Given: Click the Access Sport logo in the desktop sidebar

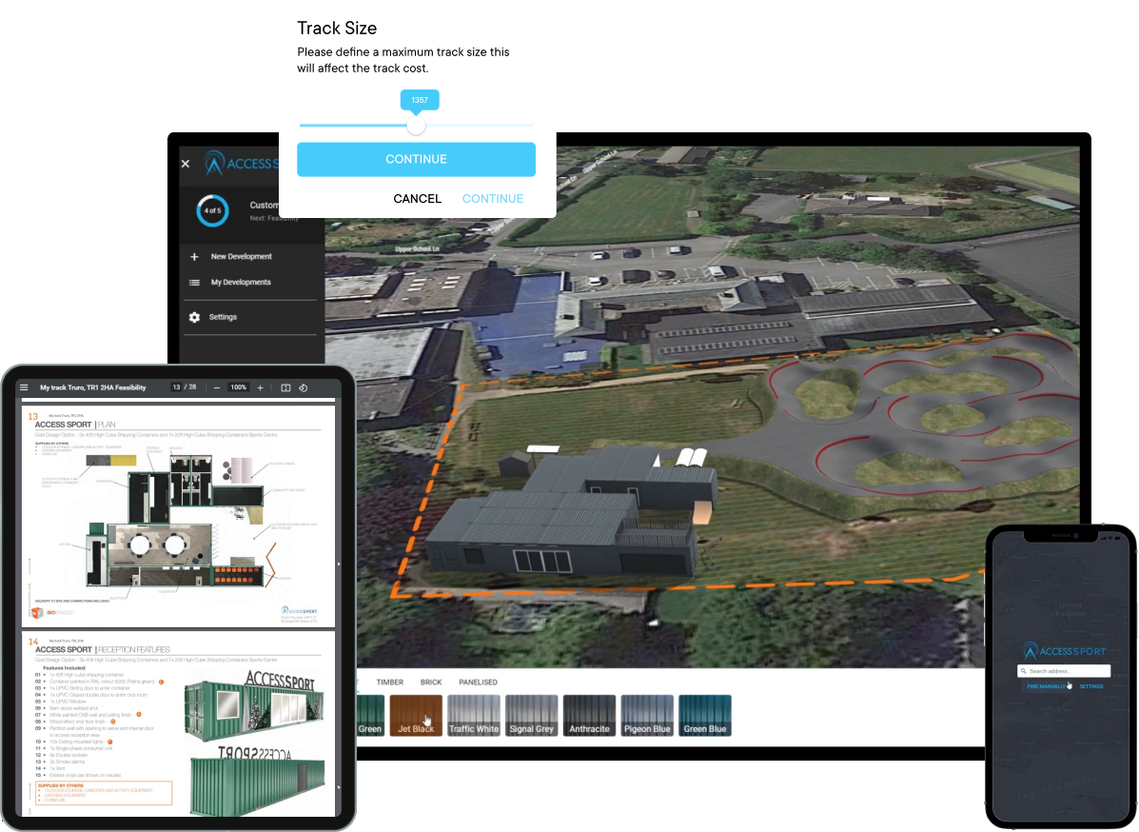Looking at the screenshot, I should tap(241, 164).
